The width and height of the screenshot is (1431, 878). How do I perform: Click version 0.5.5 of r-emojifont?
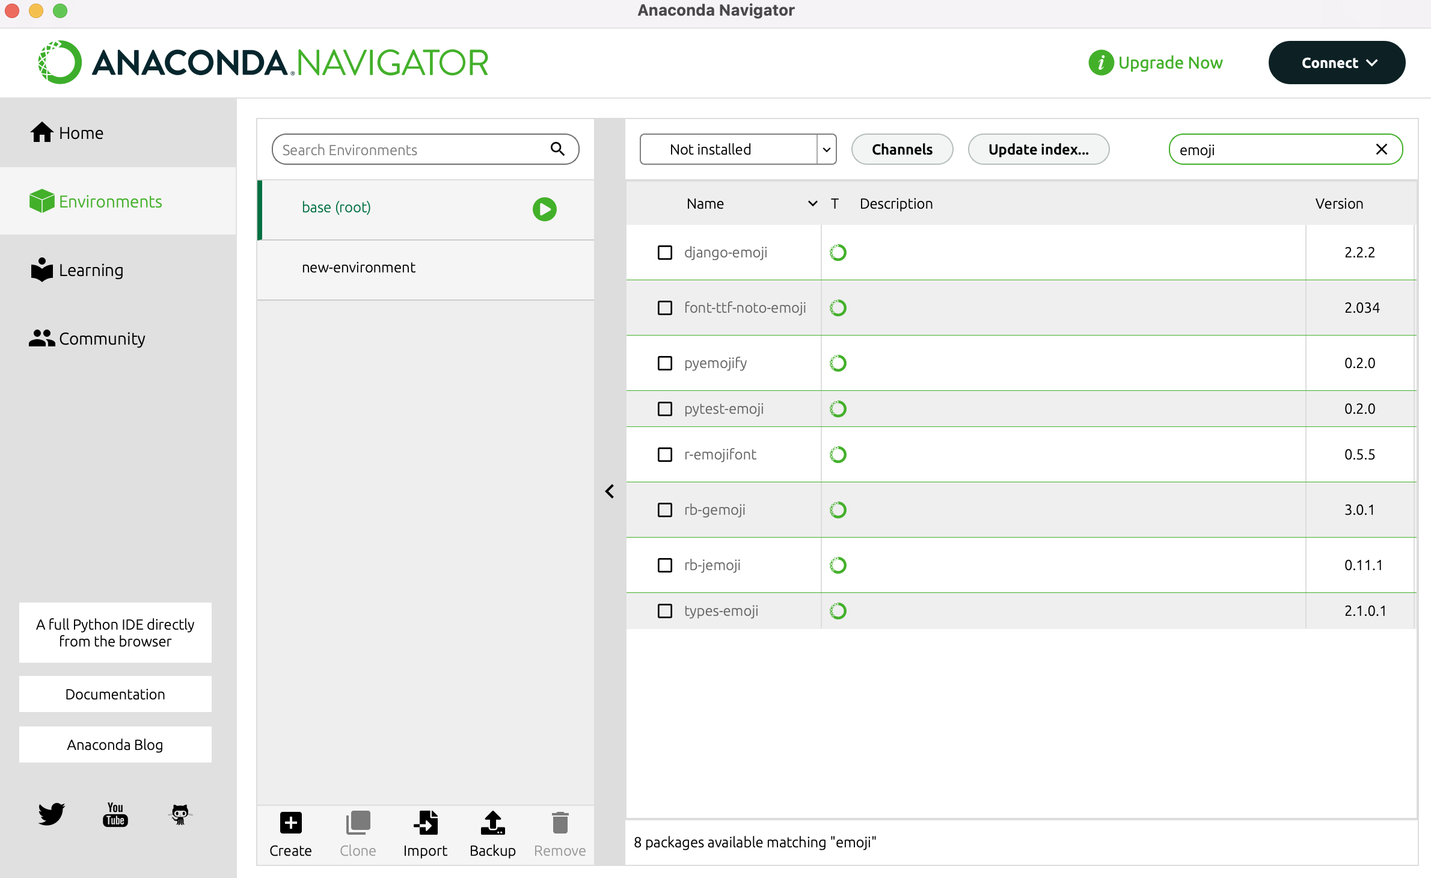pyautogui.click(x=1359, y=455)
